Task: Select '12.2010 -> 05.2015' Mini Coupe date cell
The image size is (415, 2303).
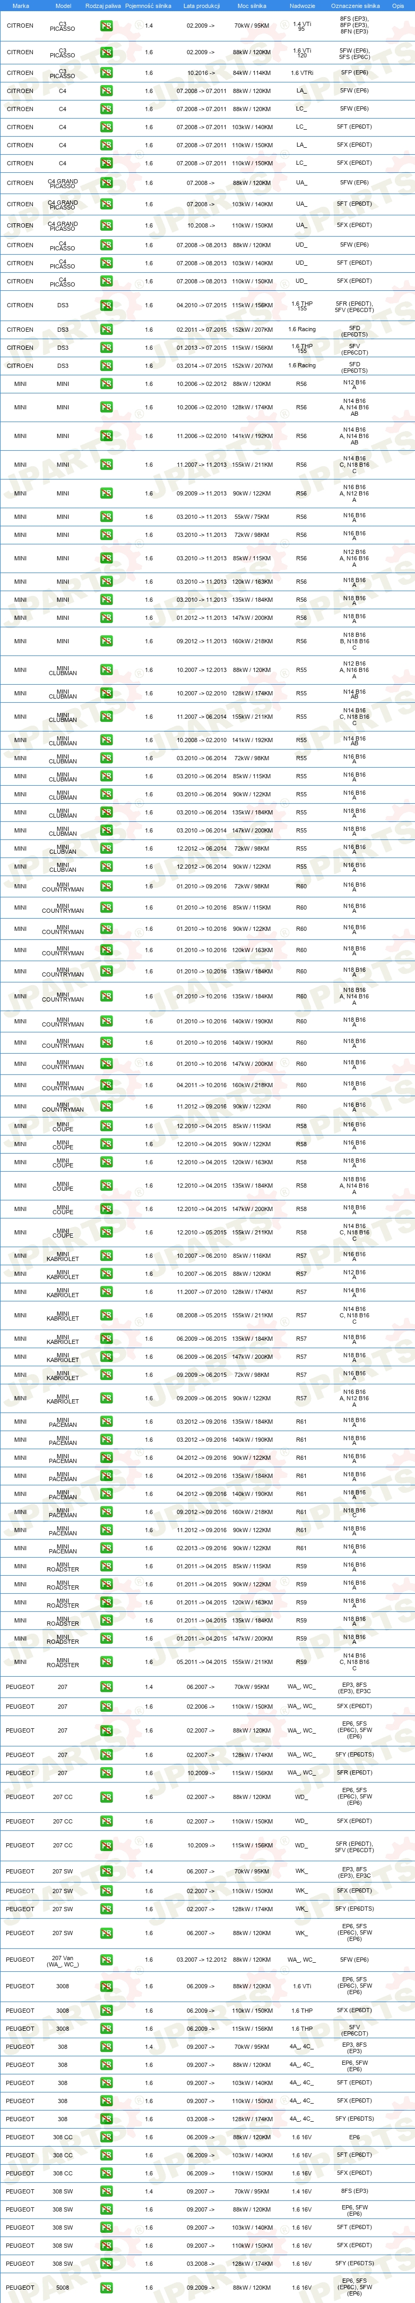Action: pos(201,1233)
